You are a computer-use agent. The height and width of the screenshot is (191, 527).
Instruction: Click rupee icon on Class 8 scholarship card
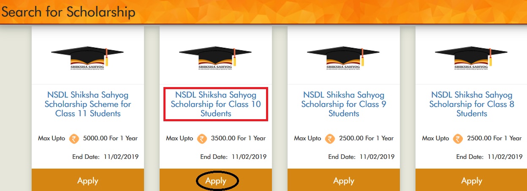click(x=458, y=139)
